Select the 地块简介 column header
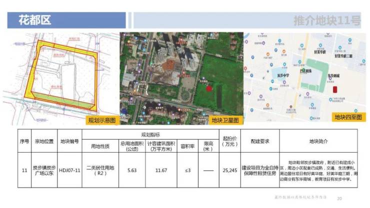This screenshot has height=208, width=370. coord(318,141)
